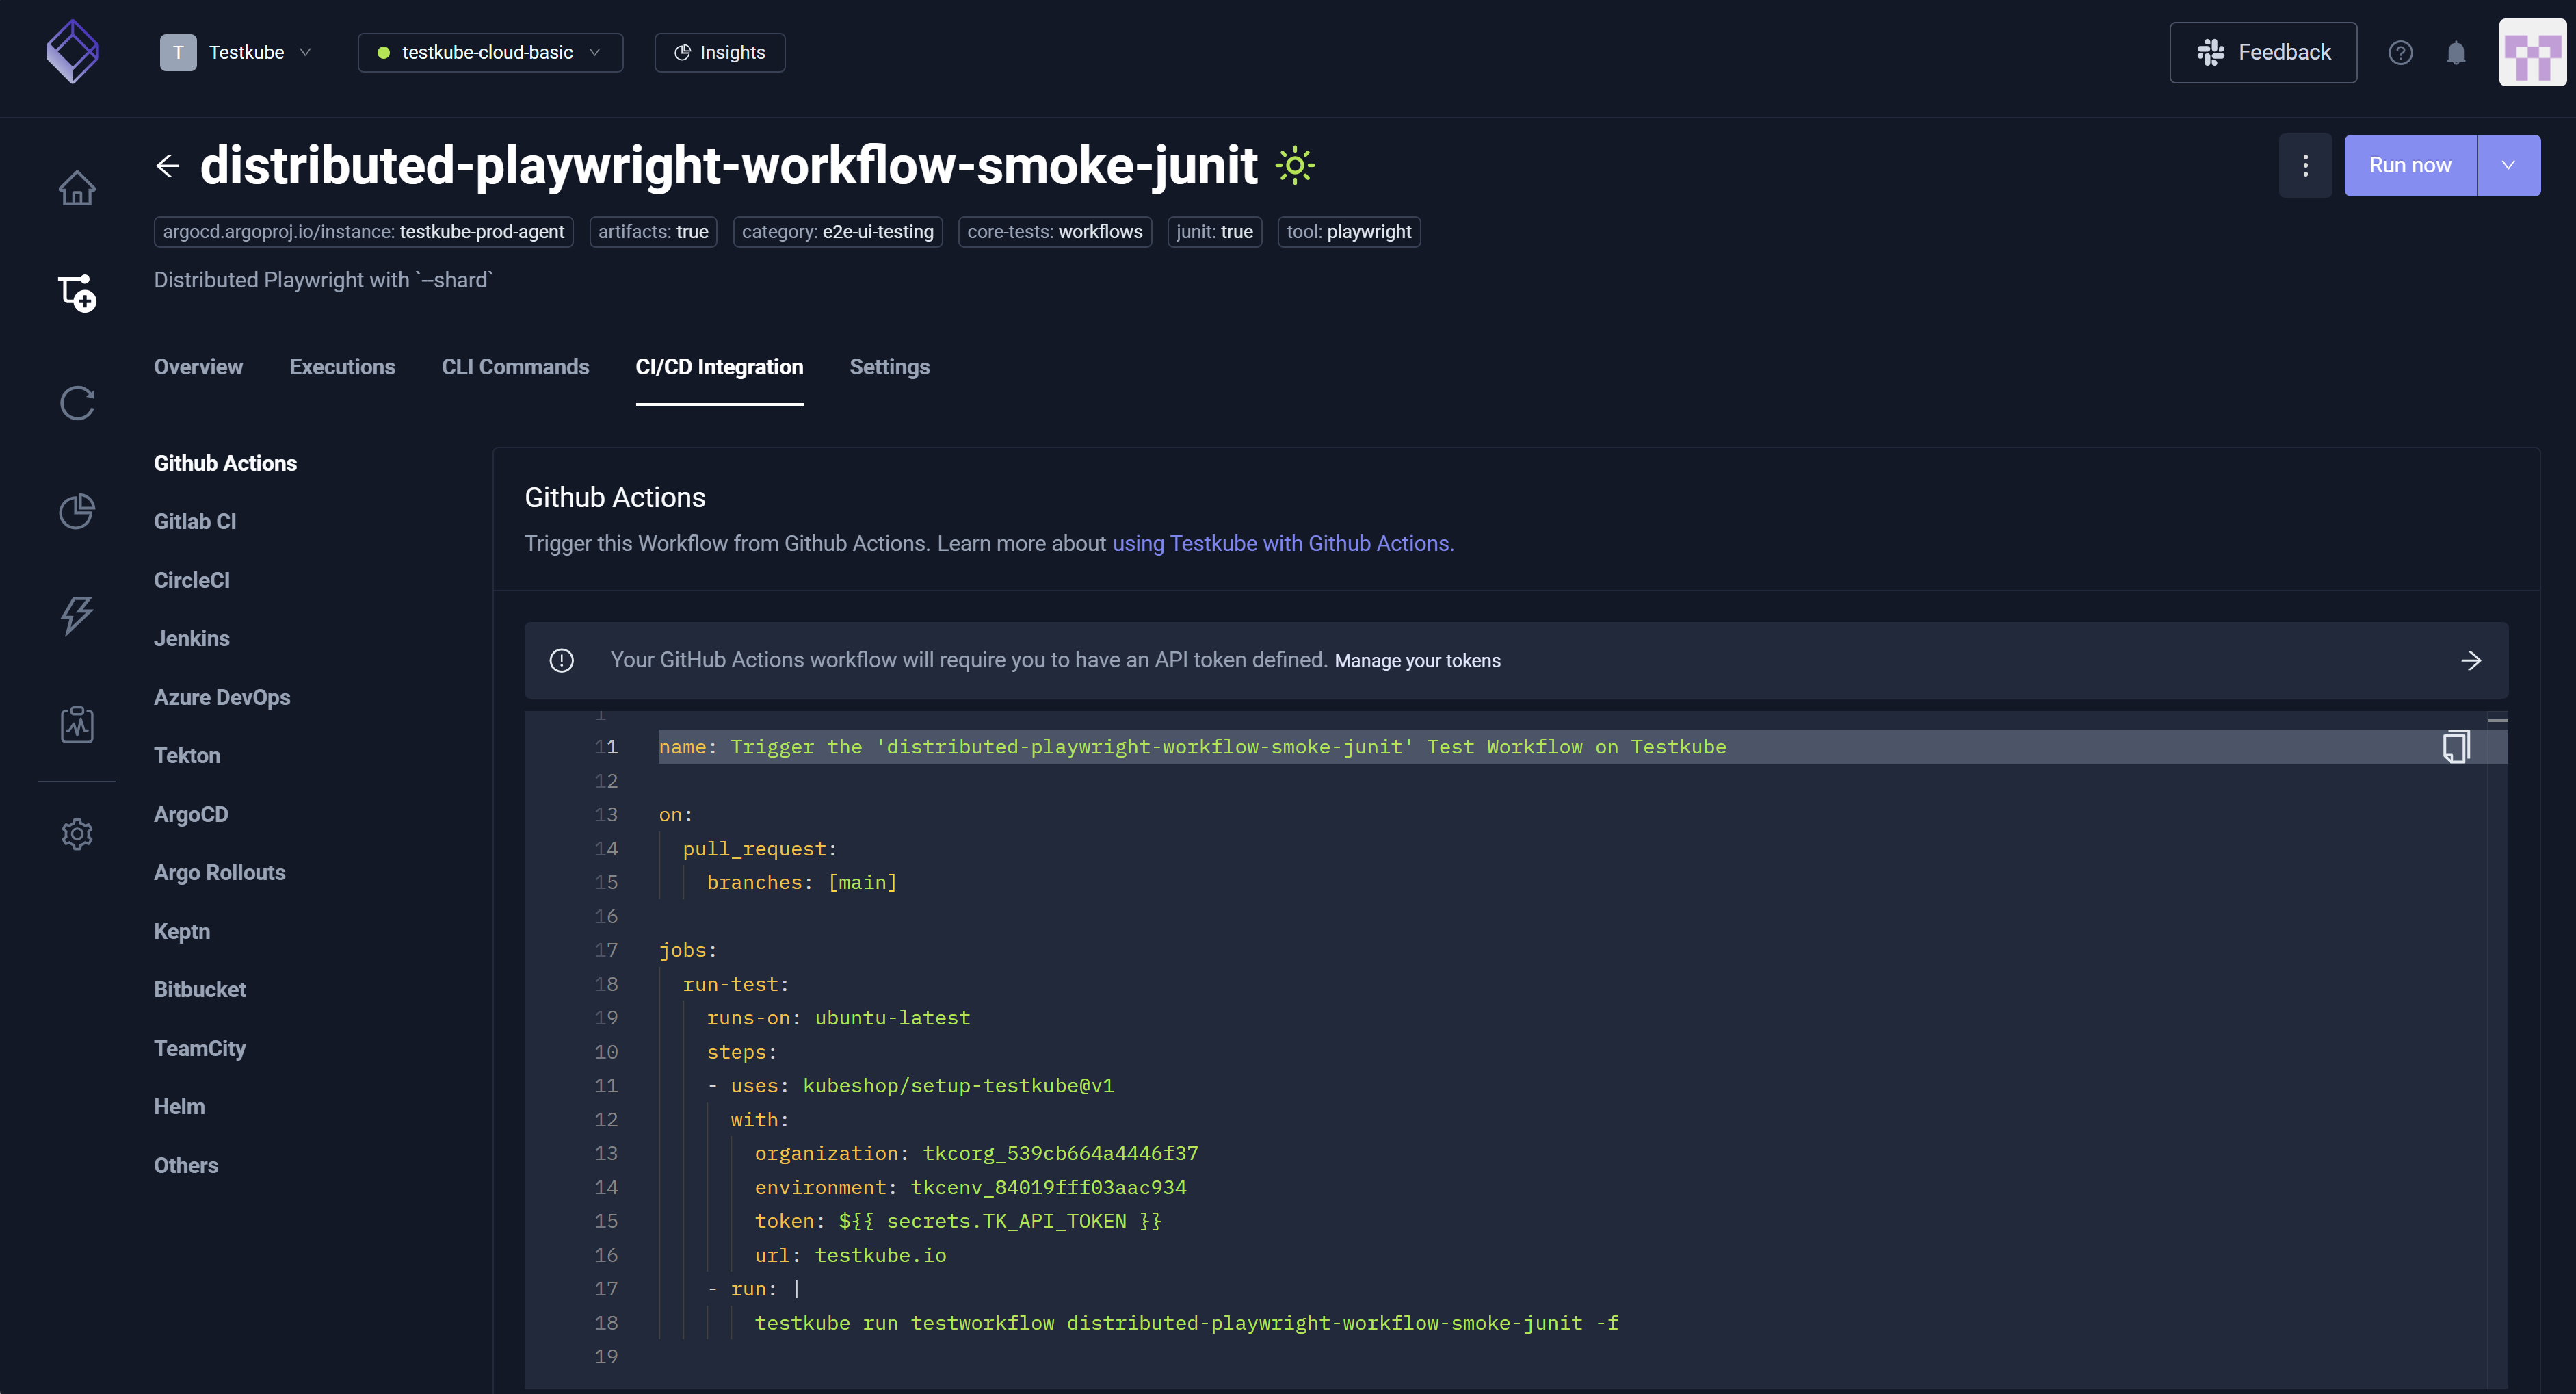The width and height of the screenshot is (2576, 1394).
Task: Click the Home icon in sidebar
Action: coord(77,187)
